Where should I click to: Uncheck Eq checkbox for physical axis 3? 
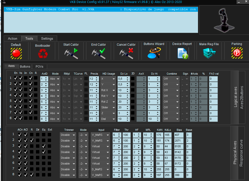coord(44,146)
